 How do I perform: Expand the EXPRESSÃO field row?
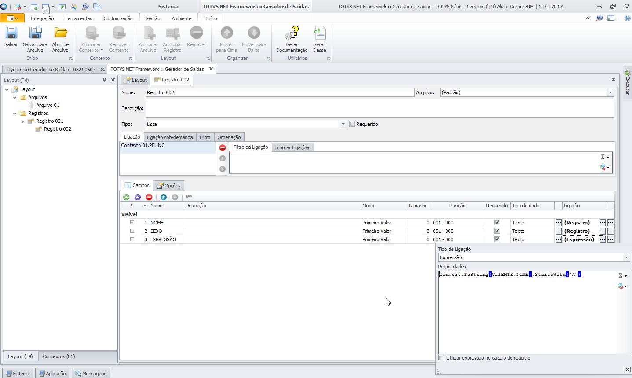point(132,239)
